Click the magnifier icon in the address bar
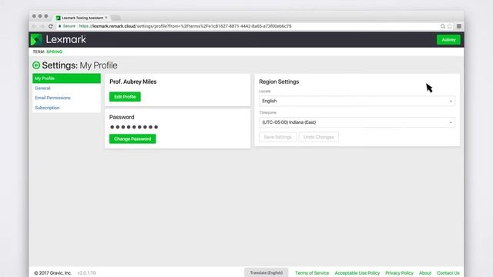Screen dimensions: 493x277 pyautogui.click(x=442, y=26)
